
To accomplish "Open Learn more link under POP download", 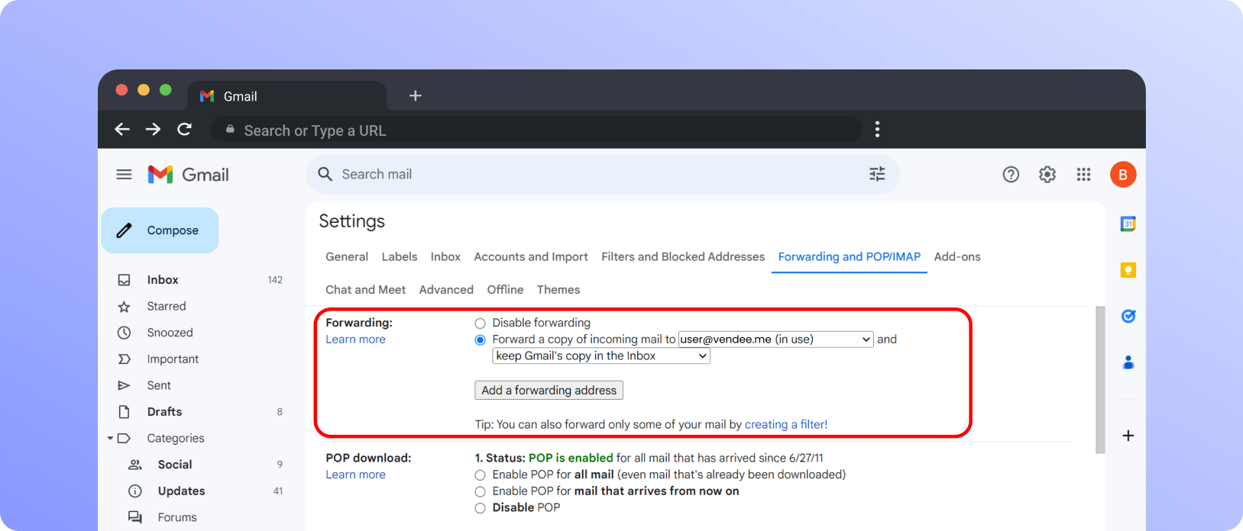I will coord(355,475).
